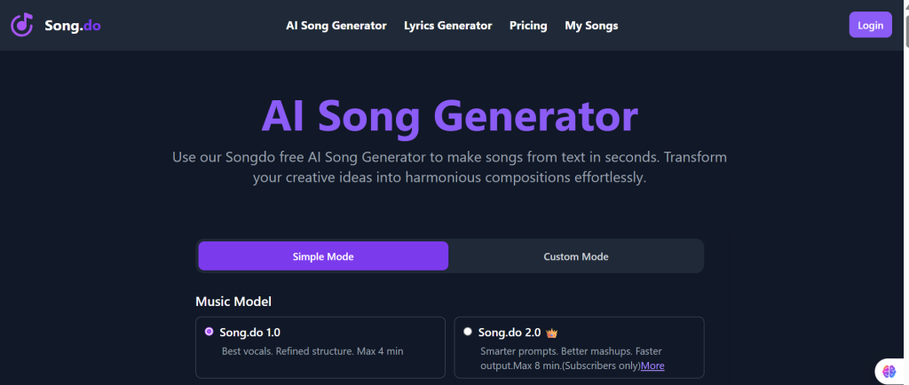Click the Song.do brand name text
This screenshot has width=909, height=385.
(73, 26)
